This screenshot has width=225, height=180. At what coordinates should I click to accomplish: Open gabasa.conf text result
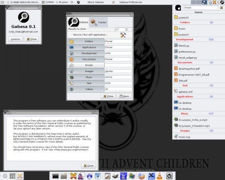click(183, 91)
